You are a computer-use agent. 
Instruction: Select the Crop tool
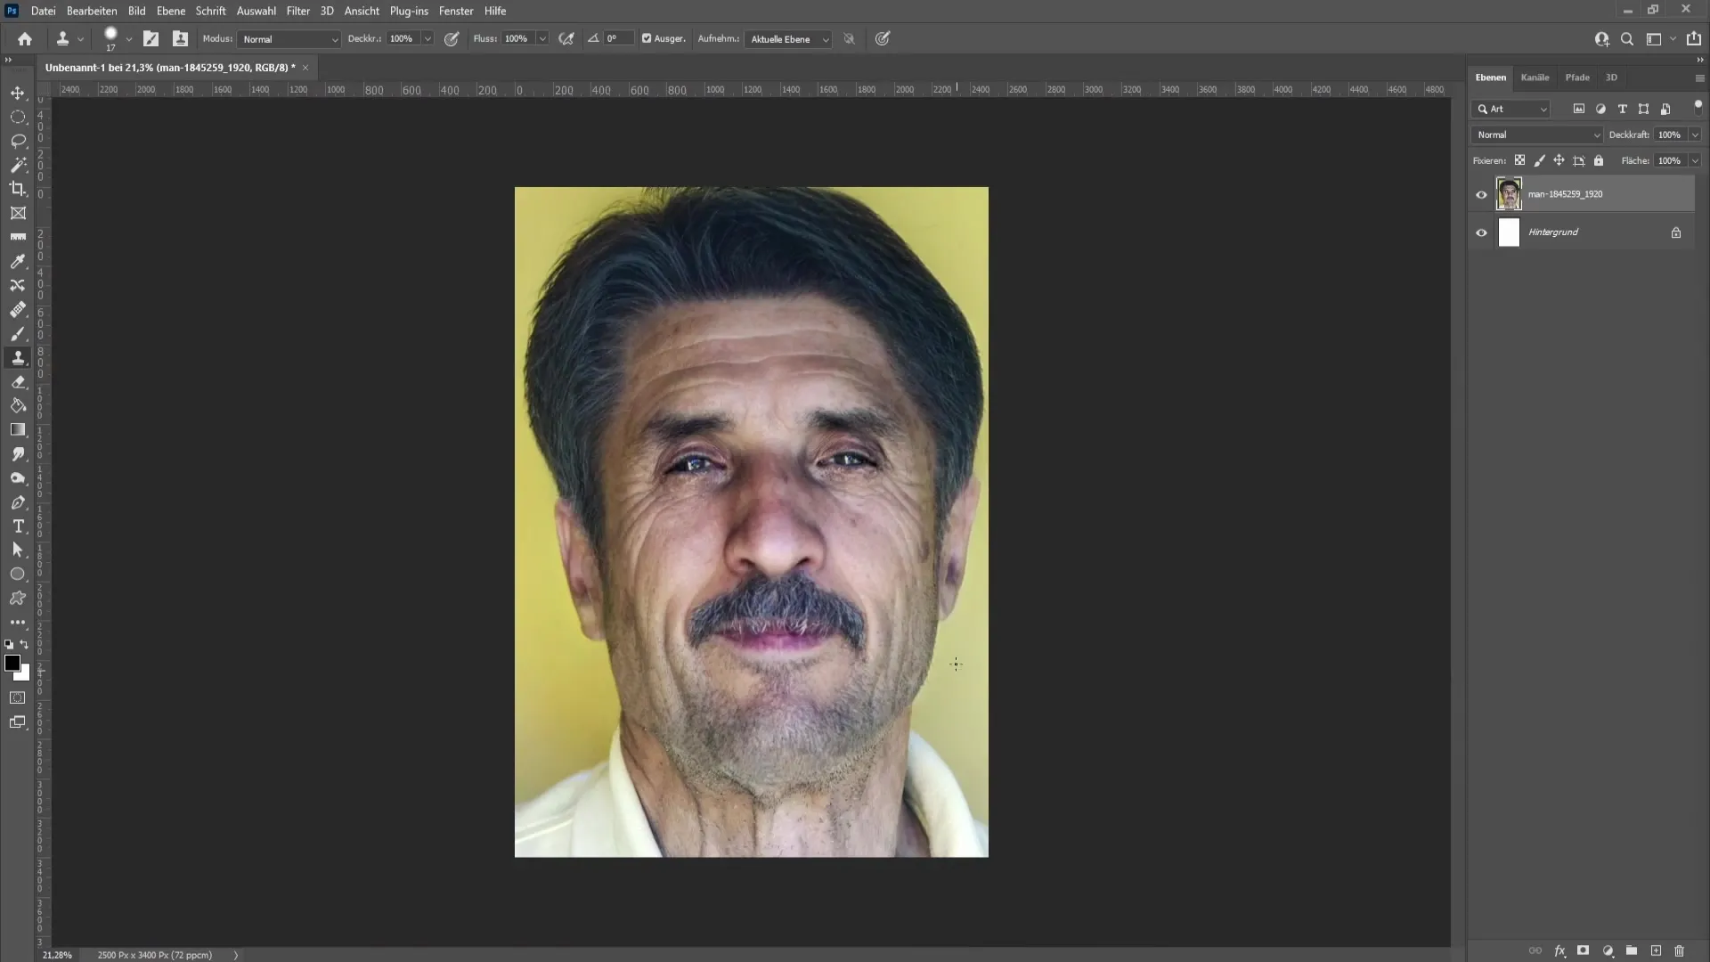pos(18,189)
